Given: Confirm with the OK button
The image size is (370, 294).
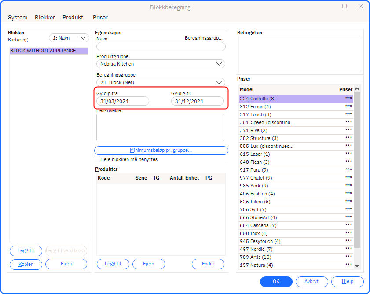Looking at the screenshot, I should coord(276,282).
